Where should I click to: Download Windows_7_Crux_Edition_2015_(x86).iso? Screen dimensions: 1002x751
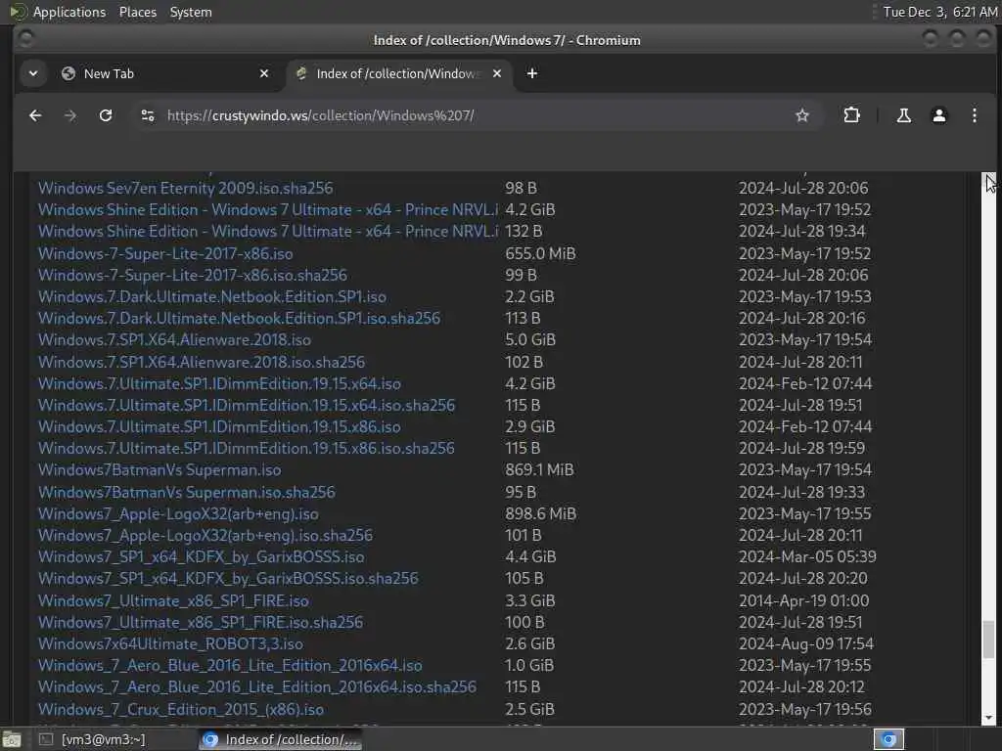181,710
